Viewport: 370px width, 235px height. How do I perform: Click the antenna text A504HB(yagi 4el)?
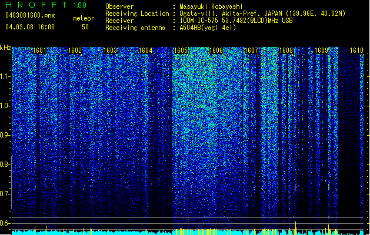point(208,28)
